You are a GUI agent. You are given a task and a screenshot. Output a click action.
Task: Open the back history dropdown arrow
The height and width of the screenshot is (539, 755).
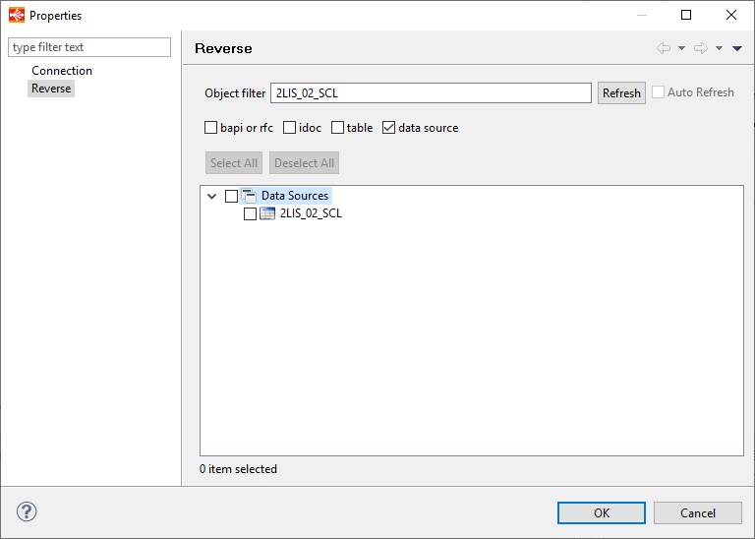pos(682,48)
